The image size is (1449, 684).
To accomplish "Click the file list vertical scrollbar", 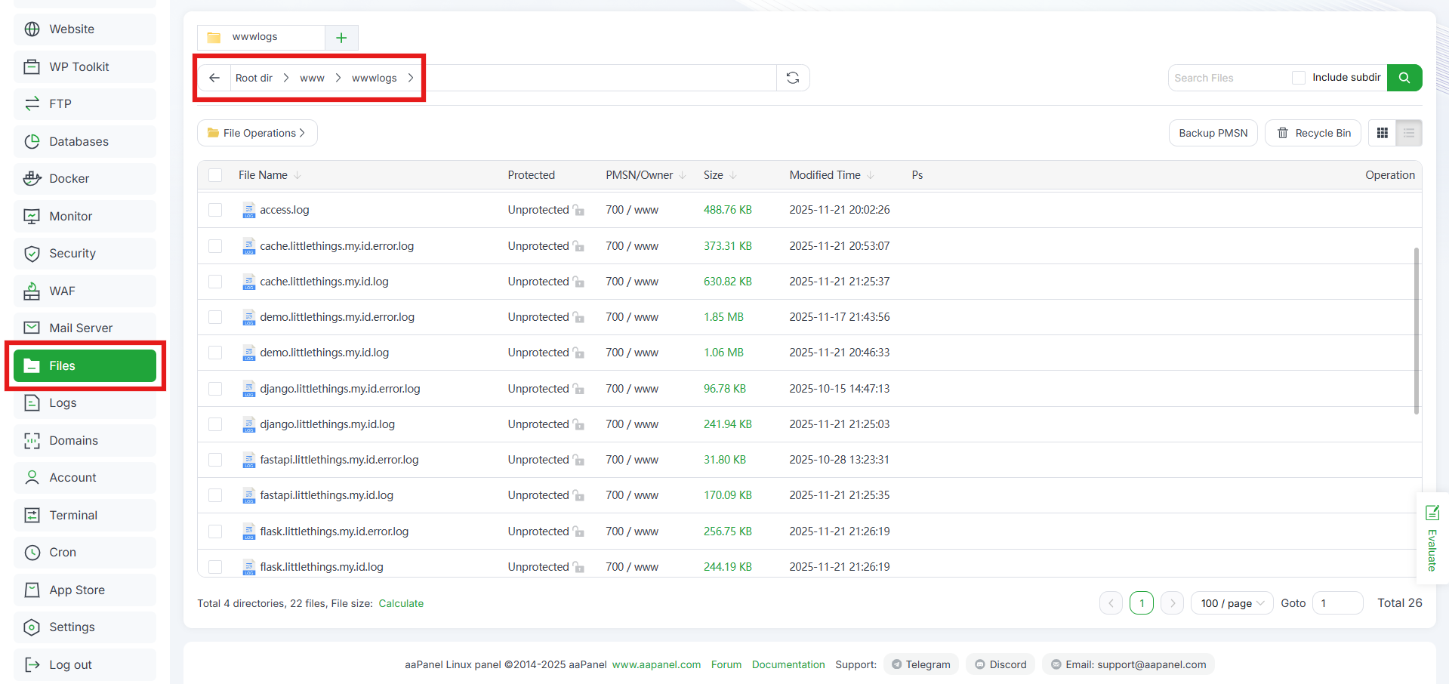I will coord(1417,331).
